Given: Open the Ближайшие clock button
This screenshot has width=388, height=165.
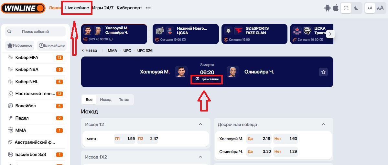Looking at the screenshot, I should 51,45.
